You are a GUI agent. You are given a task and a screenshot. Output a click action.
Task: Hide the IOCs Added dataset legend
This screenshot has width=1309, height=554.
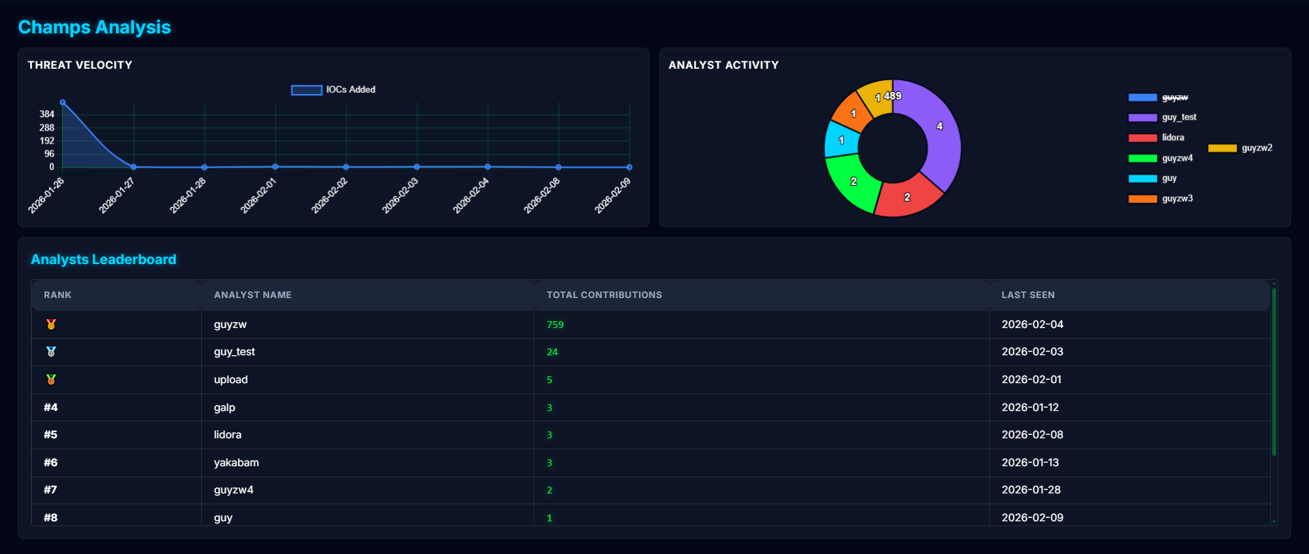pyautogui.click(x=333, y=90)
